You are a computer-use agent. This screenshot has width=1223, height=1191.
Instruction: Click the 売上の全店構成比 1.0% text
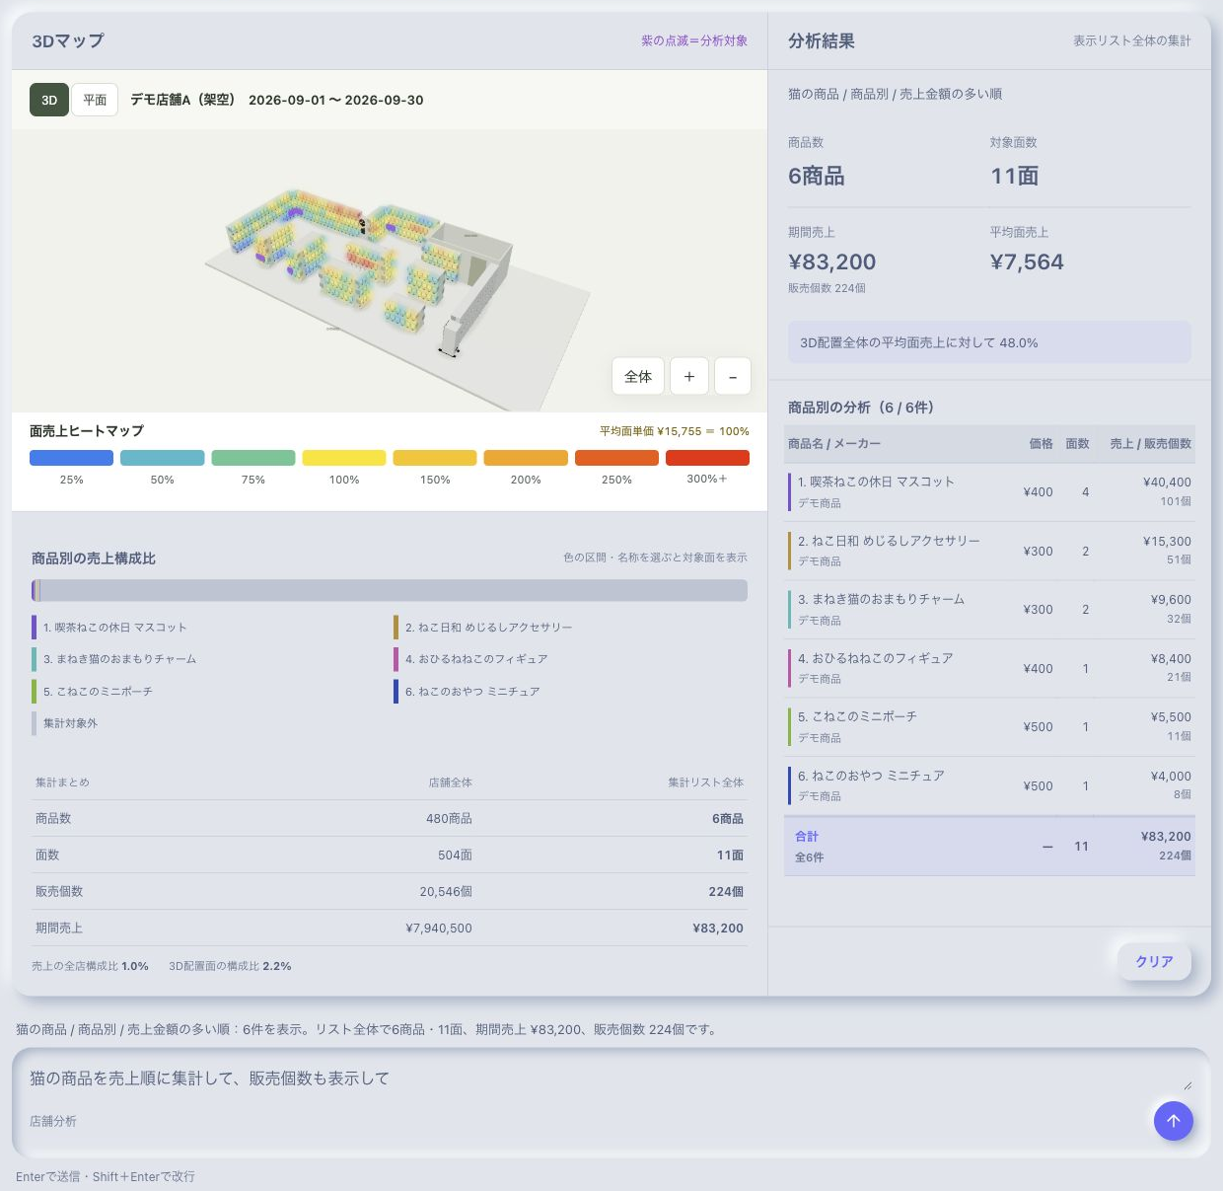coord(90,966)
